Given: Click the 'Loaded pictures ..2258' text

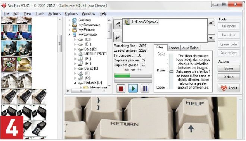Looking at the screenshot, I should pos(130,51).
